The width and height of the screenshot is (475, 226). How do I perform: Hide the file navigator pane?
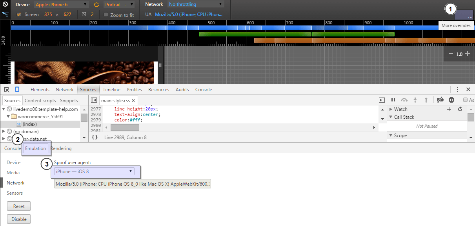(x=94, y=101)
